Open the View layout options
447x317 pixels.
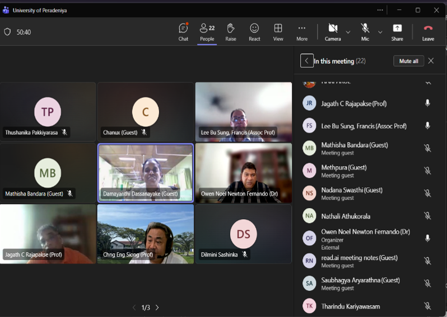pyautogui.click(x=278, y=32)
